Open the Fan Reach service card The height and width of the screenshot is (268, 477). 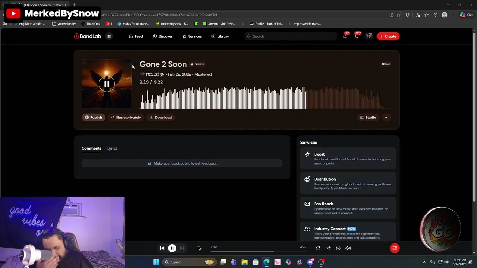[348, 208]
